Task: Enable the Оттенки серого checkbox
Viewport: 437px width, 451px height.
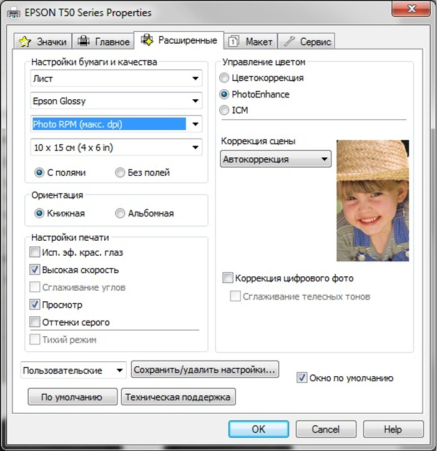Action: (x=35, y=322)
